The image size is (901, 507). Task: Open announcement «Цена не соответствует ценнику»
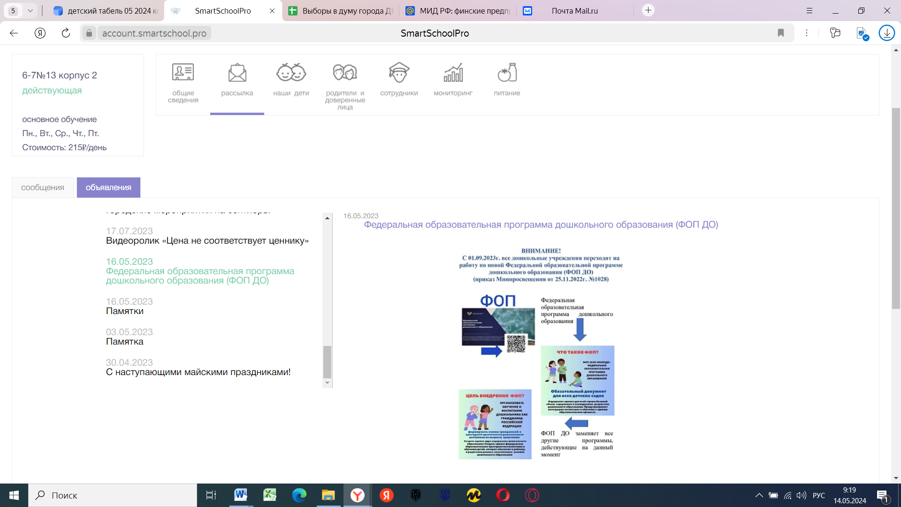point(207,240)
